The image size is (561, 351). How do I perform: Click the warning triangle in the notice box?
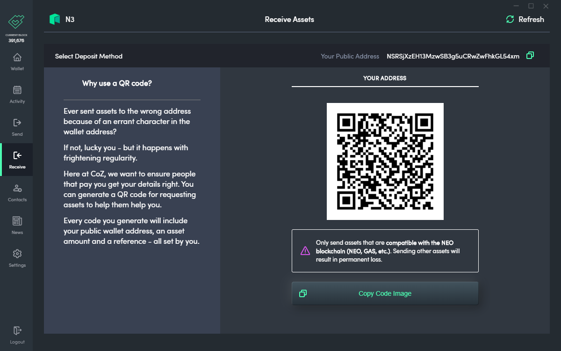pyautogui.click(x=305, y=251)
